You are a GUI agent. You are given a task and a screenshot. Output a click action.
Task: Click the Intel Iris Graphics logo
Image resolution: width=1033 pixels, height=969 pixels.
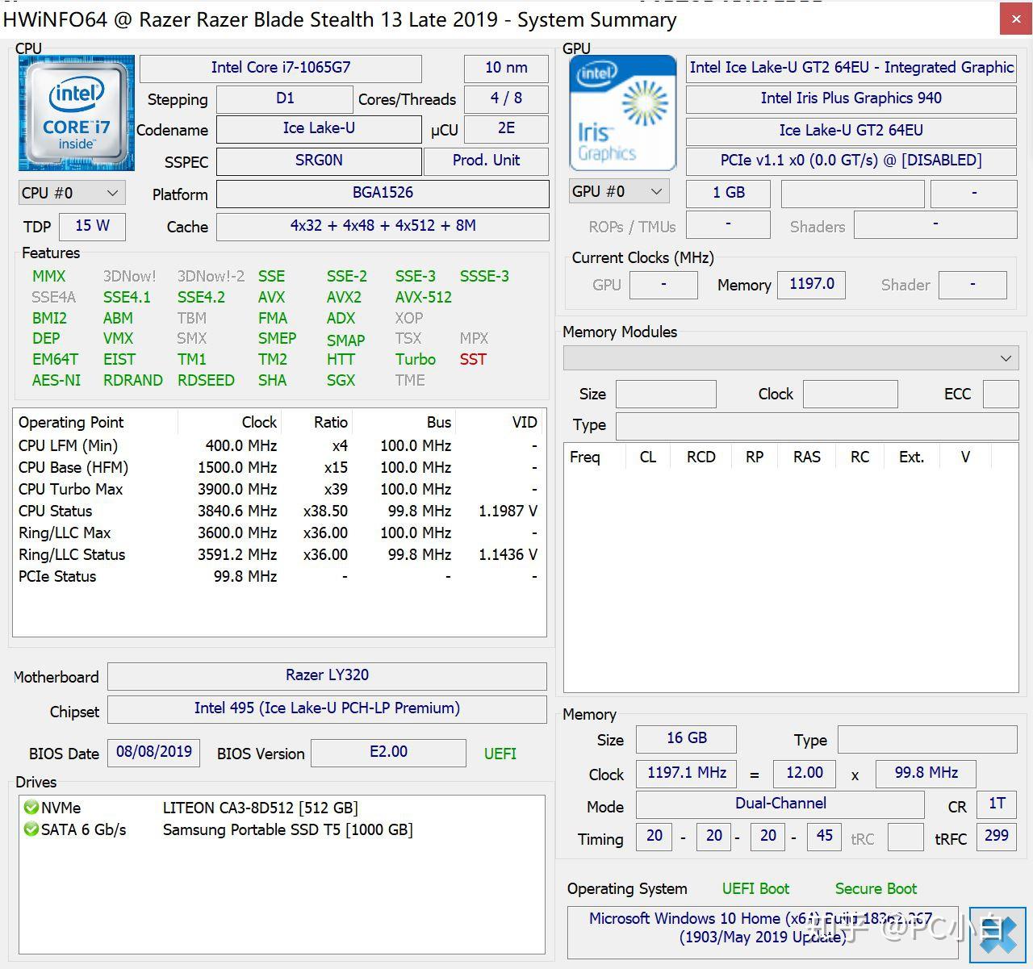(x=622, y=112)
